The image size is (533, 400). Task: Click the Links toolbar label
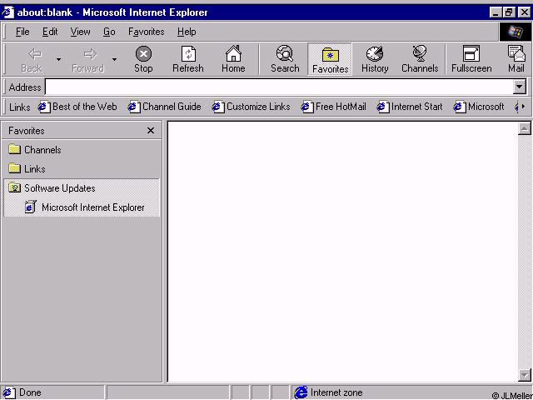19,107
